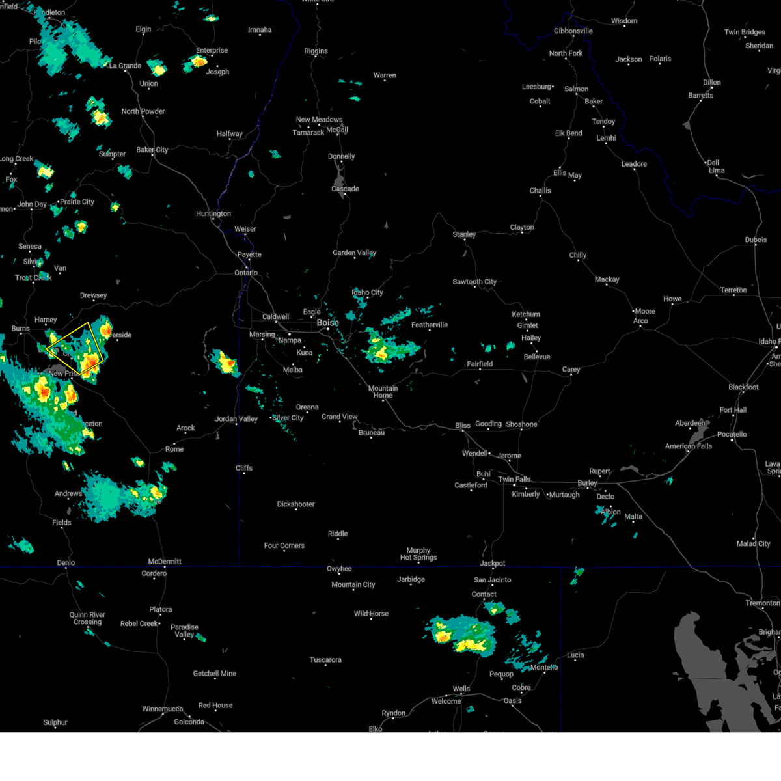Click the Weiser label

click(x=245, y=229)
